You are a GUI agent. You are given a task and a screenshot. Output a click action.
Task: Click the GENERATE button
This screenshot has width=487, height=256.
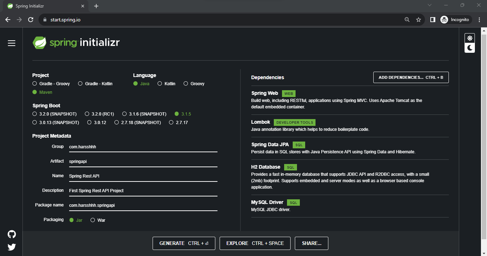tap(184, 243)
